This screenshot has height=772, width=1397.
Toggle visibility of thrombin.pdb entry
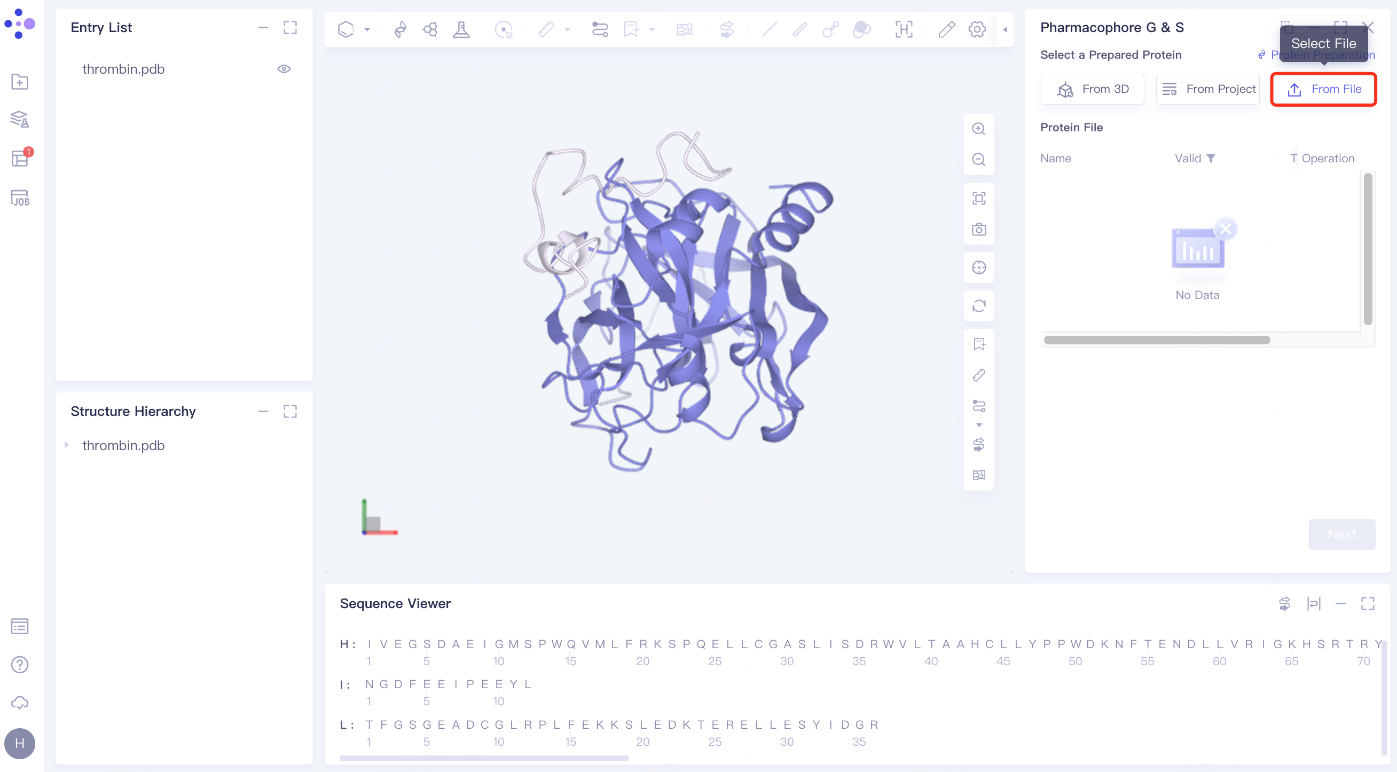click(284, 69)
